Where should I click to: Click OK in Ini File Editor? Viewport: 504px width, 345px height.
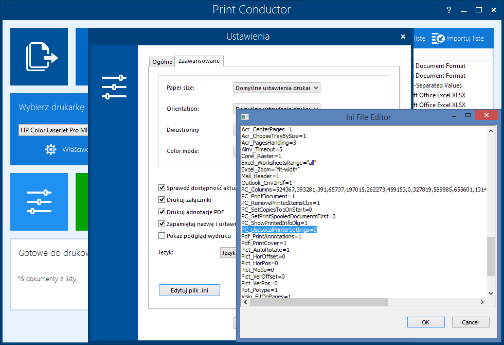point(426,322)
